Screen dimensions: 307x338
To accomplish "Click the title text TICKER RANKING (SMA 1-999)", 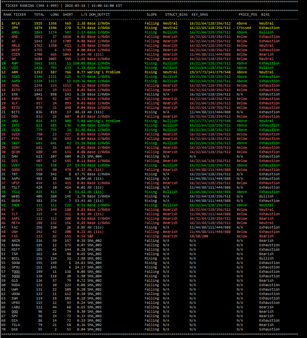I will [32, 6].
